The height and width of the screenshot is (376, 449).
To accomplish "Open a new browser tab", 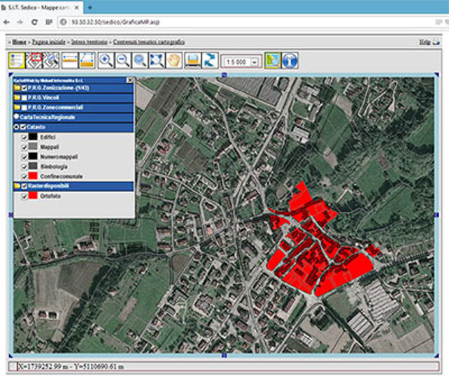I will (90, 7).
